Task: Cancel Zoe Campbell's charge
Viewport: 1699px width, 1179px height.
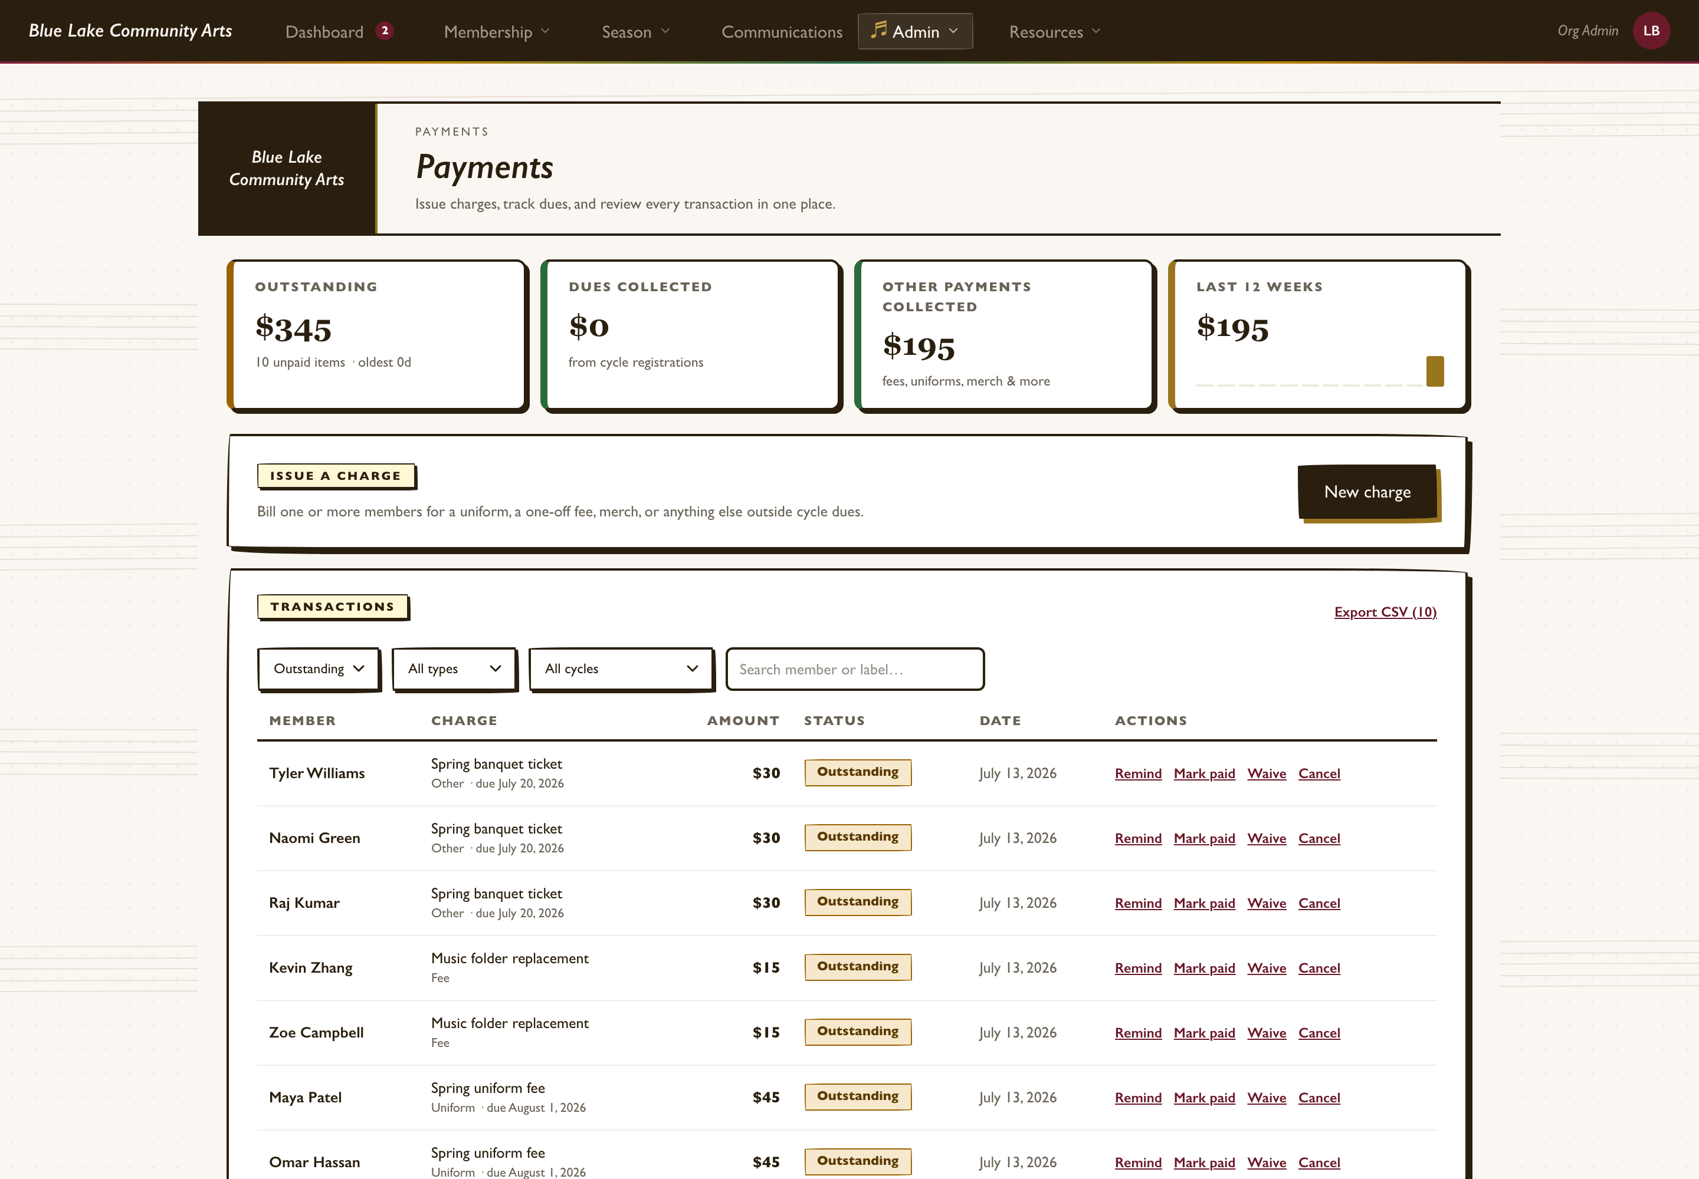Action: tap(1319, 1033)
